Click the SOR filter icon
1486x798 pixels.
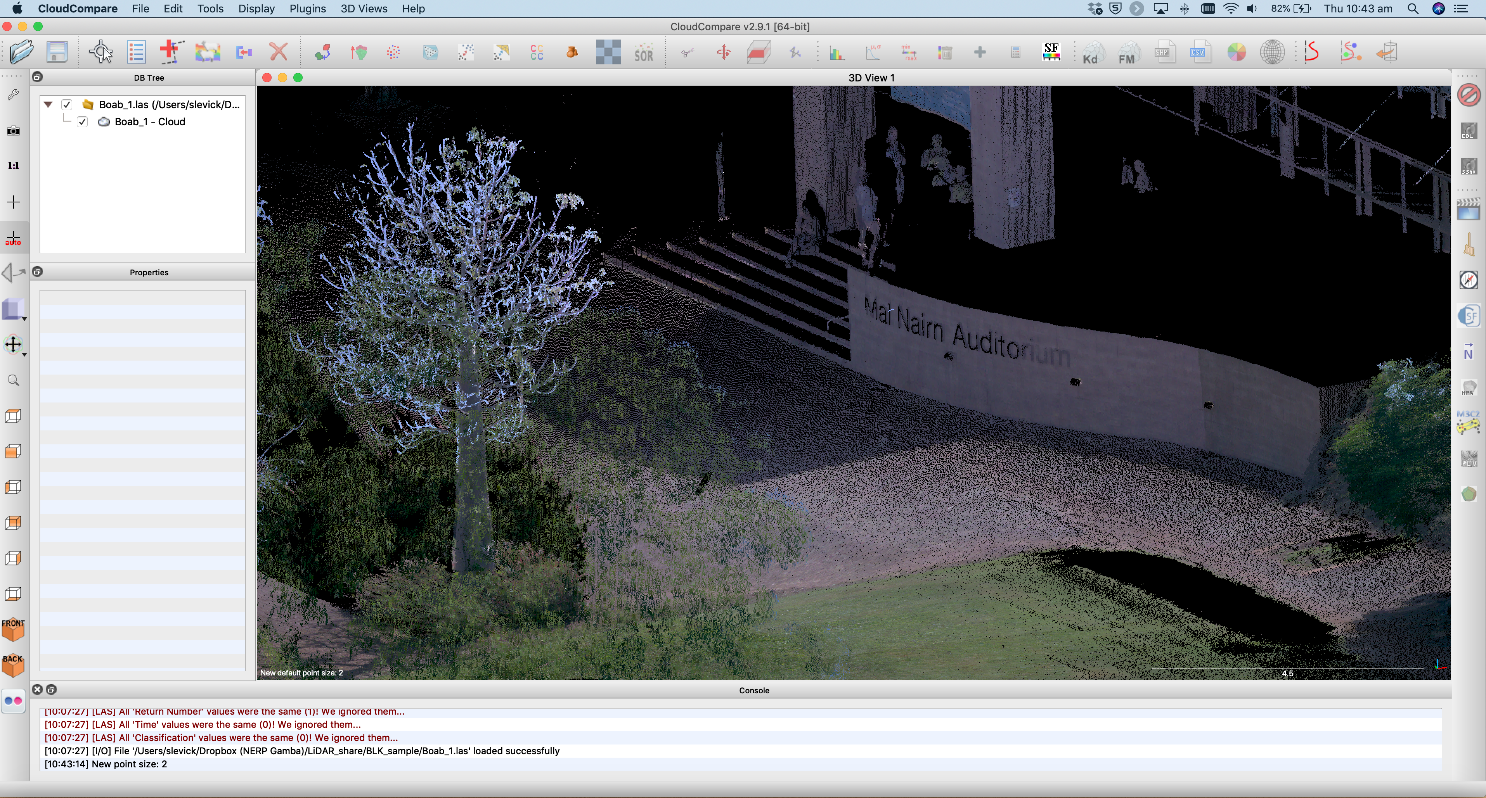pyautogui.click(x=643, y=52)
